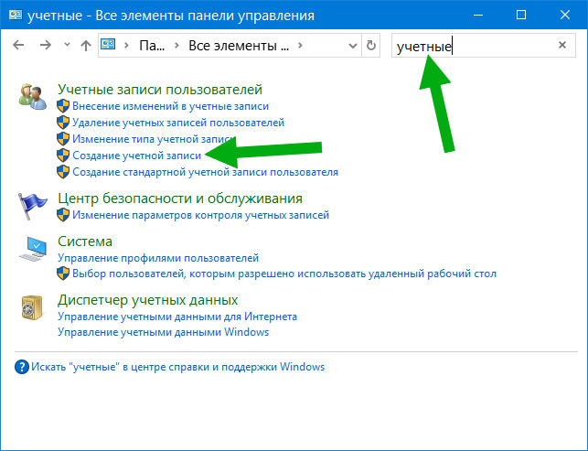Screen dimensions: 588x451
Task: Click the Control Panel icon in the title bar
Action: [16, 15]
